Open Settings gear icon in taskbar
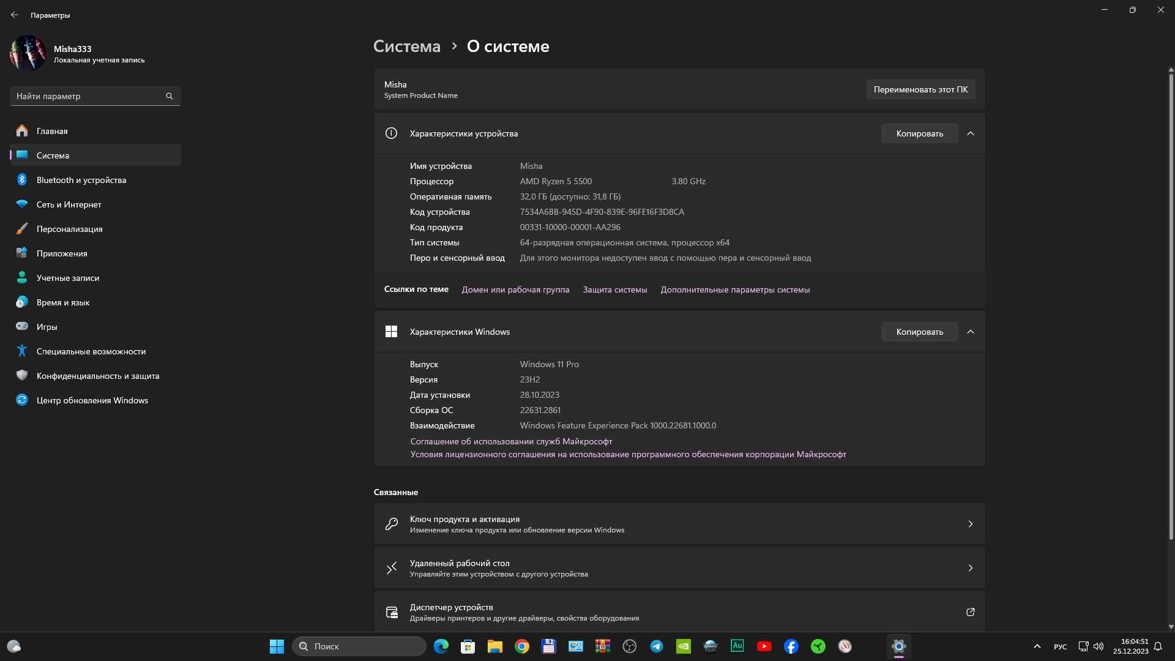Viewport: 1175px width, 661px height. [899, 646]
